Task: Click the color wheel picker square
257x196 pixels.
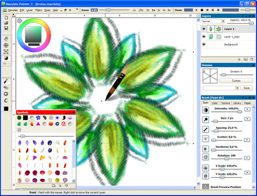Action: tap(33, 34)
